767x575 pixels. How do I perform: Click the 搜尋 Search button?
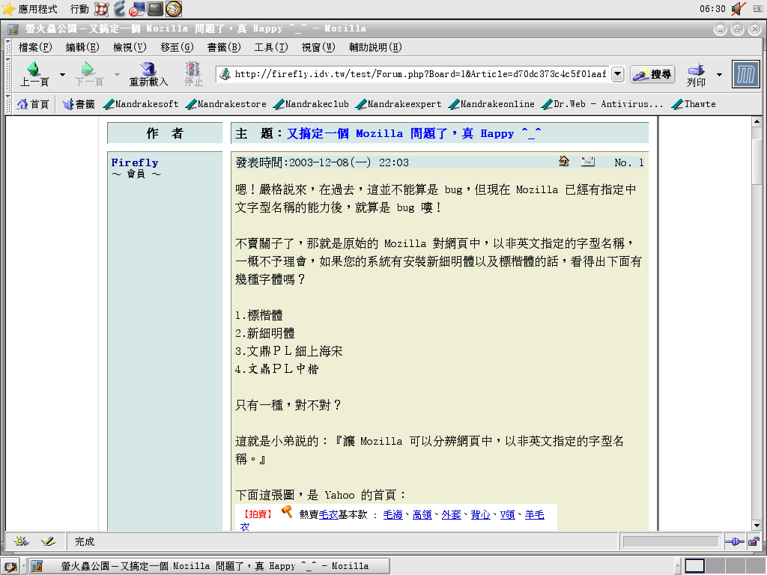pos(652,74)
